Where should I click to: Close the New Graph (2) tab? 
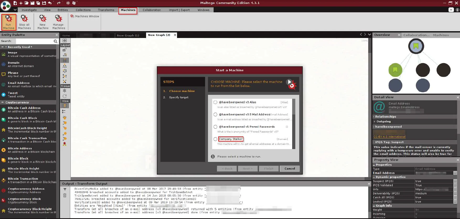[175, 35]
